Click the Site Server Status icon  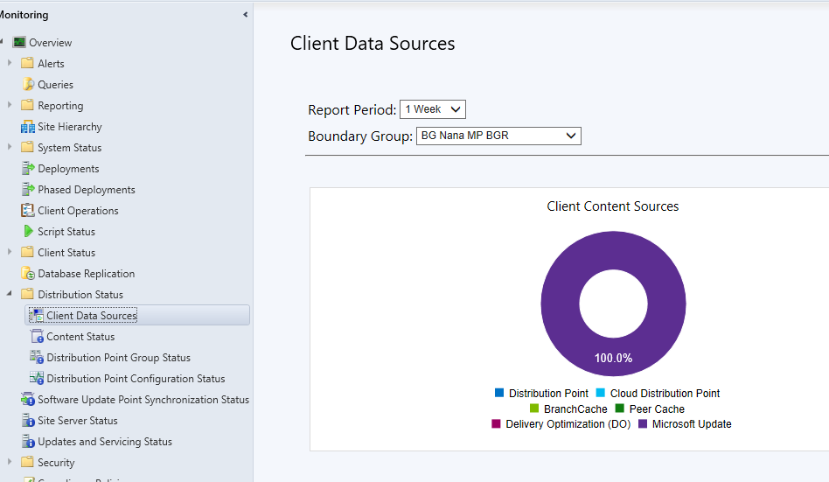[x=28, y=421]
